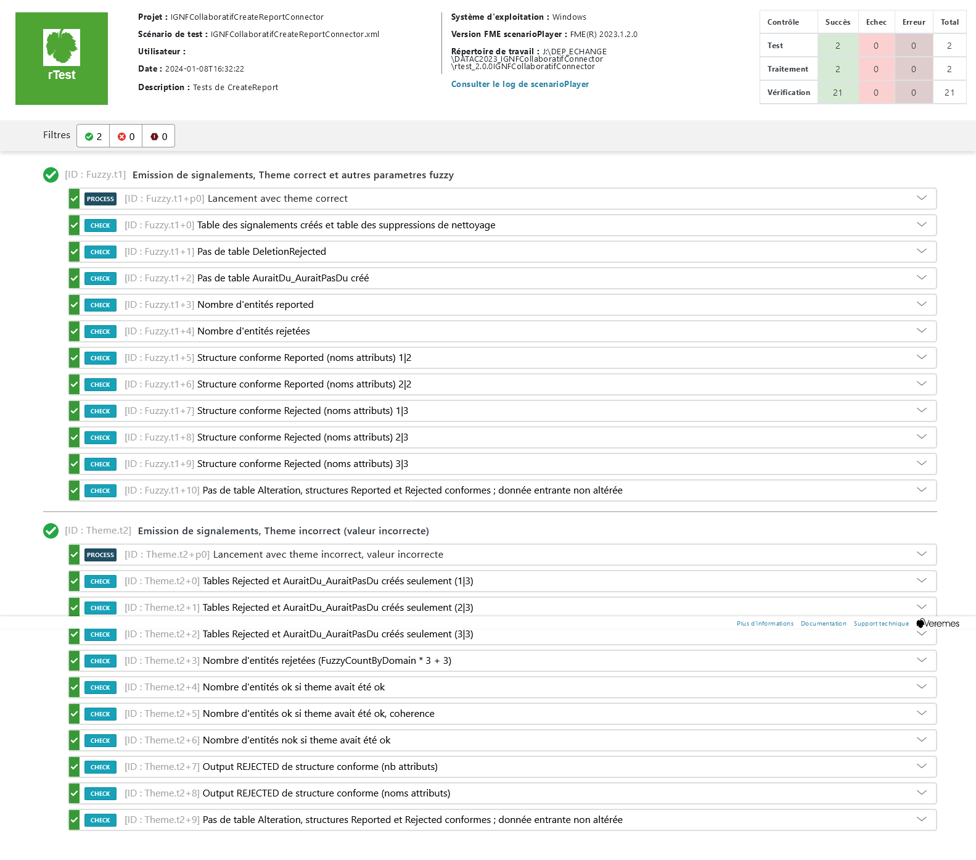Click green checkmark on Theme.t2+4 row
Viewport: 976px width, 860px height.
(x=74, y=687)
